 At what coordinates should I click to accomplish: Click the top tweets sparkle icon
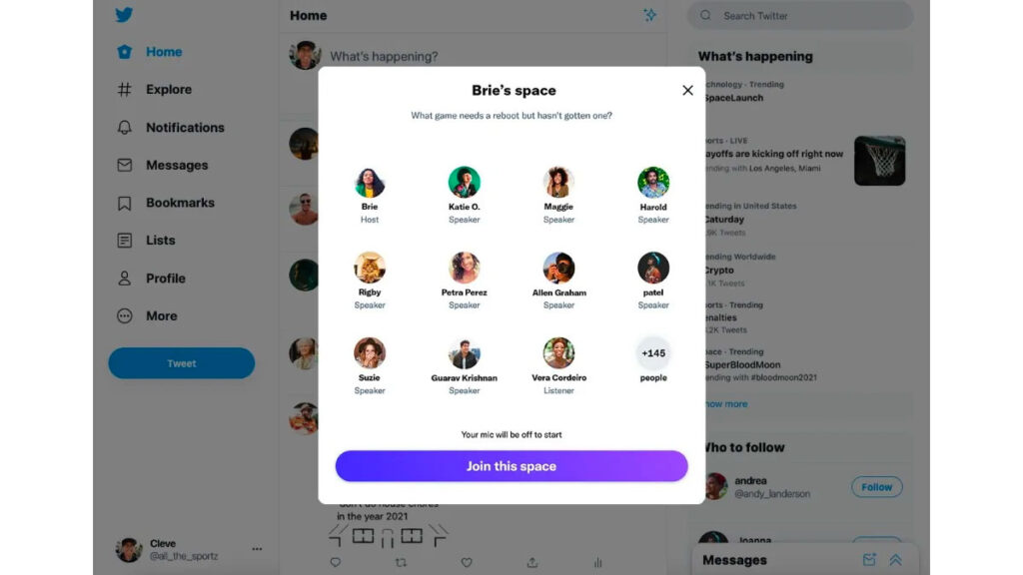coord(649,15)
